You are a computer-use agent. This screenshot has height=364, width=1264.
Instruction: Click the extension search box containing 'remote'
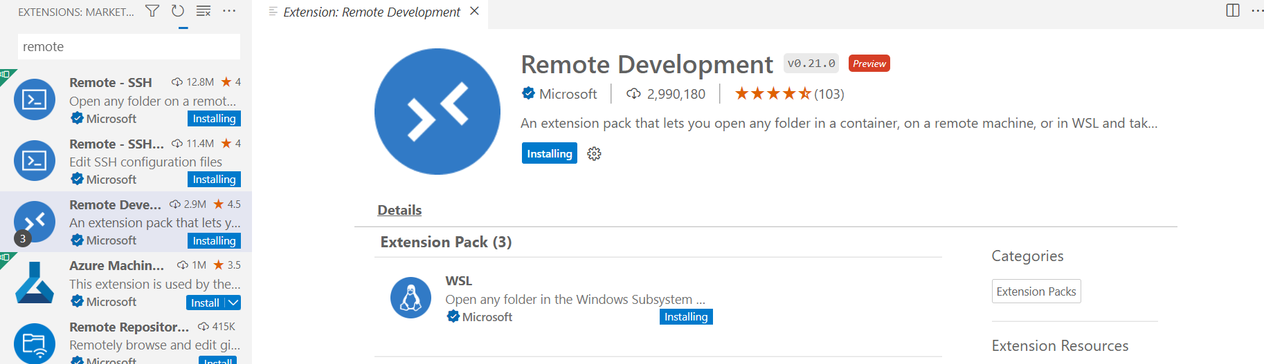pos(129,46)
